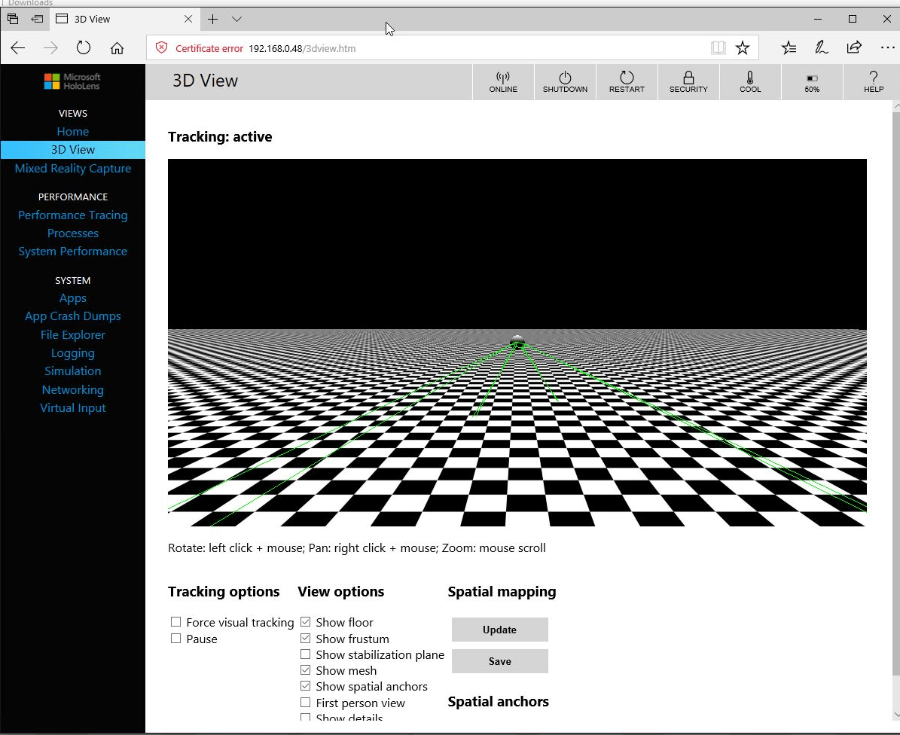Viewport: 900px width, 735px height.
Task: Click the address bar URL field
Action: click(x=452, y=48)
